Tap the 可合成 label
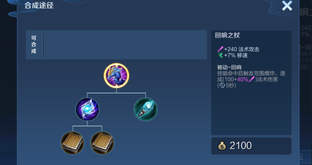Viewport: 312px width, 165px height. tap(34, 44)
